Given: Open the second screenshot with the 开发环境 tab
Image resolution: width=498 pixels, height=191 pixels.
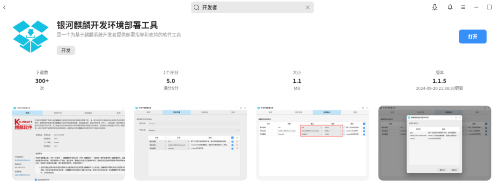Looking at the screenshot, I should tap(190, 143).
